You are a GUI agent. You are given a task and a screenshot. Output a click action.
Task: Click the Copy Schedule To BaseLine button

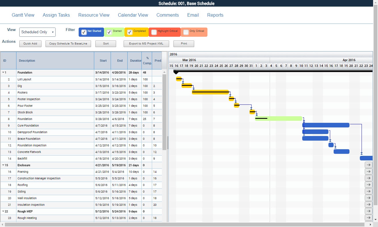68,44
